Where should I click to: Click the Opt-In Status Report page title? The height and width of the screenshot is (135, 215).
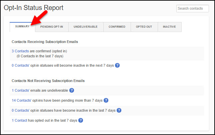(x=33, y=8)
